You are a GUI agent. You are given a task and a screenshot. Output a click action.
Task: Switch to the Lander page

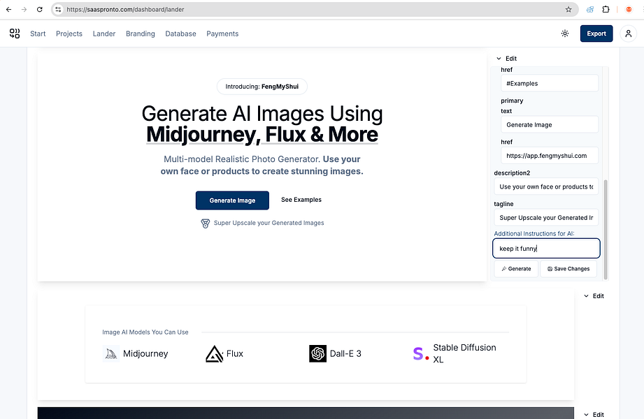(104, 34)
